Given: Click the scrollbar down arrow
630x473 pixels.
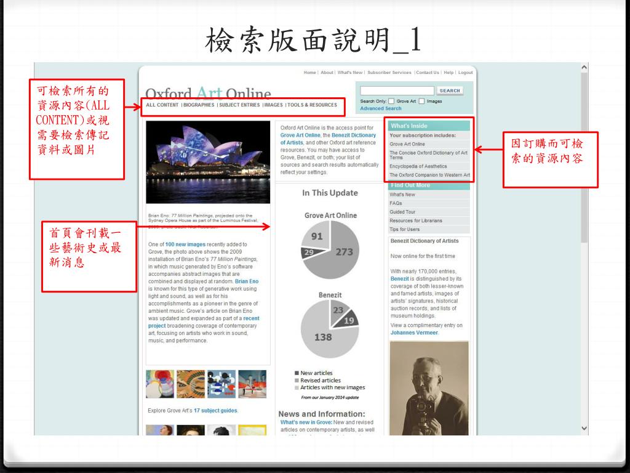Looking at the screenshot, I should pyautogui.click(x=584, y=429).
